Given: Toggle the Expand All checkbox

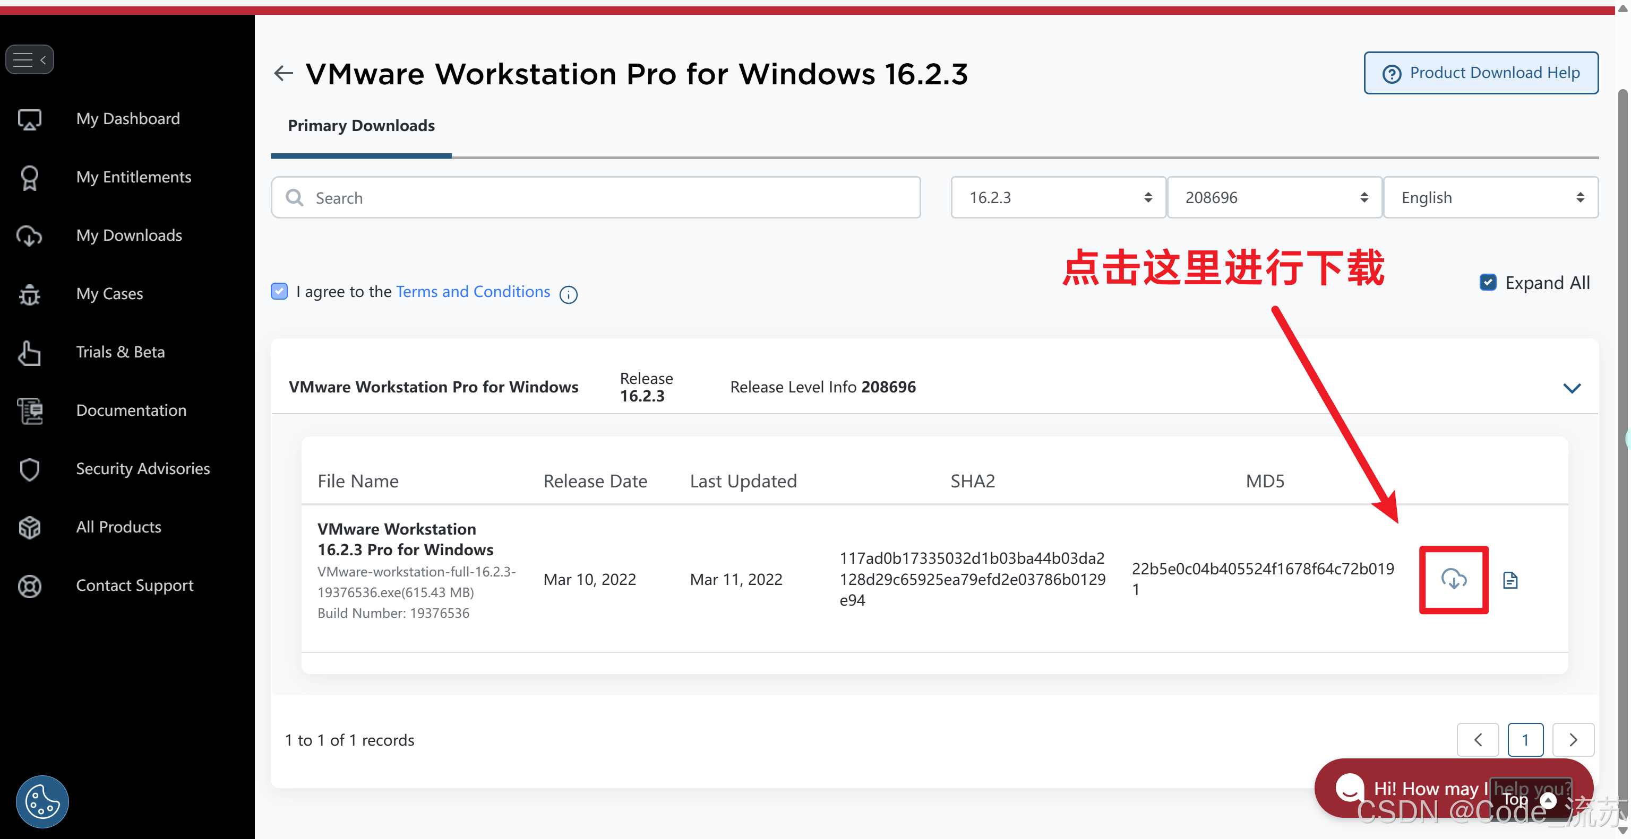Looking at the screenshot, I should (x=1488, y=282).
